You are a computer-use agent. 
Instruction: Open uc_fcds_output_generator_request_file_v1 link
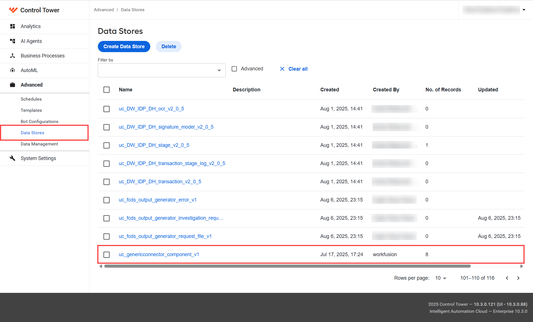click(x=165, y=236)
